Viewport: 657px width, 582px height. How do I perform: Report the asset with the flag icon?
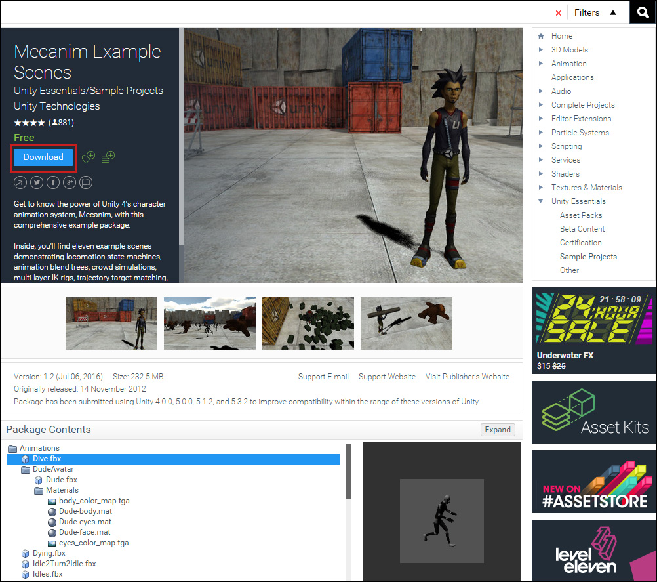tap(85, 182)
